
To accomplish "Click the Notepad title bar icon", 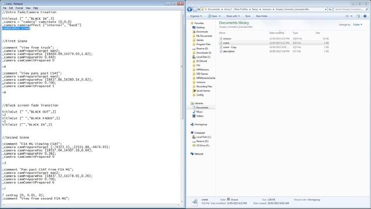I will pyautogui.click(x=3, y=4).
